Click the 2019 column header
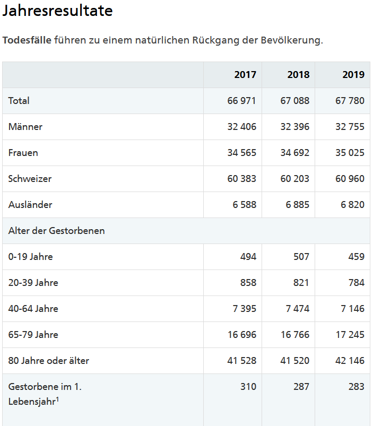The image size is (373, 426). 353,75
